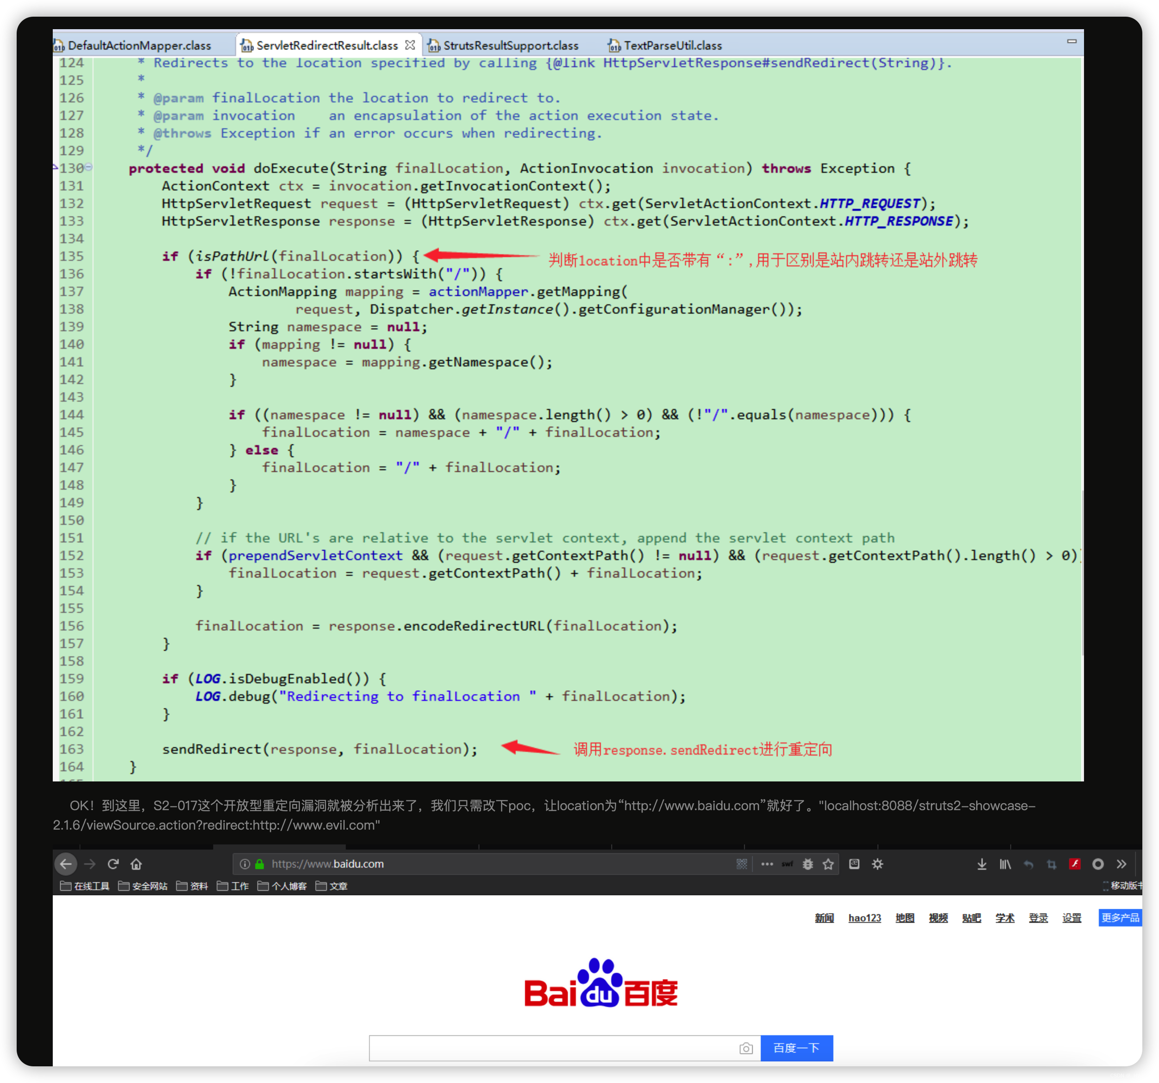Click the isPathUrl(finalLocation) condition text
This screenshot has width=1159, height=1083.
pos(299,256)
